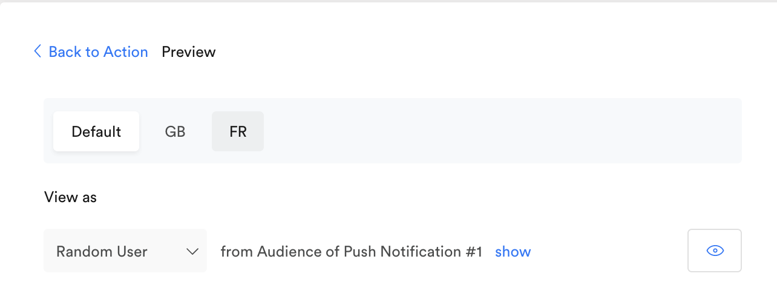
Task: Go back via Back to Action link
Action: click(x=91, y=52)
